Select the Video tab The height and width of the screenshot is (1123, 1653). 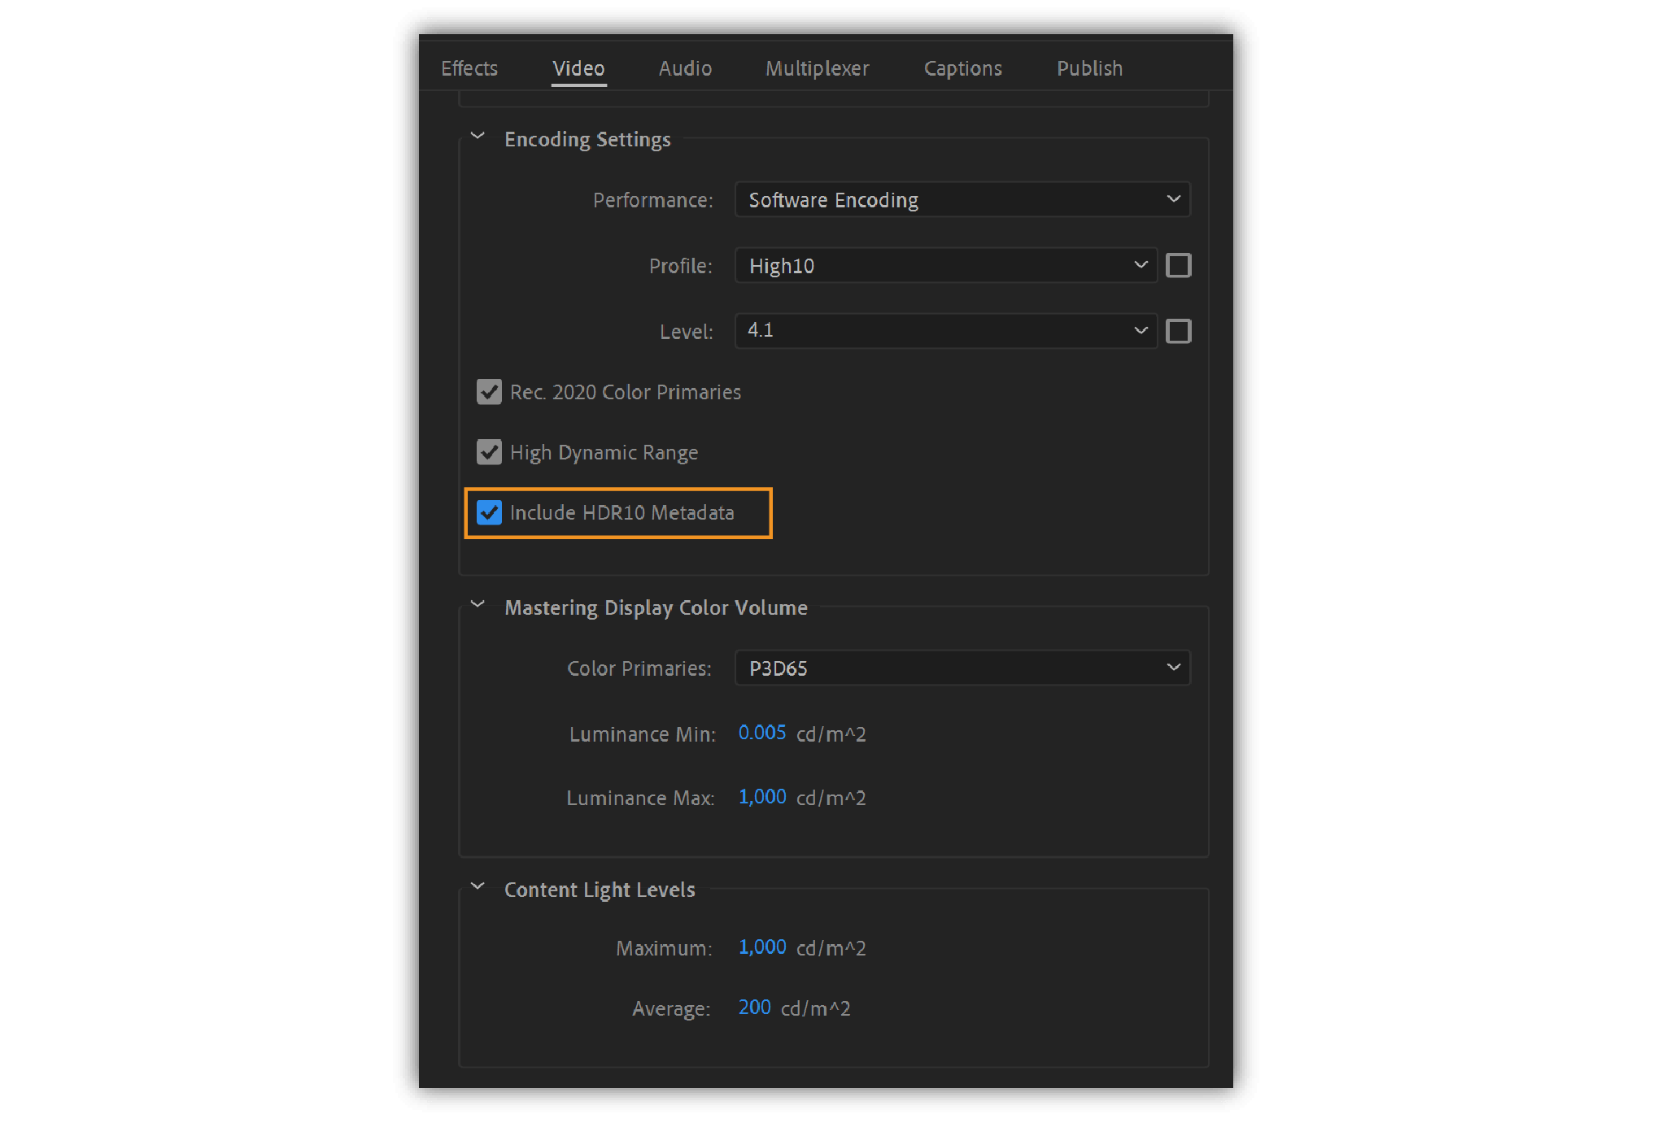[x=578, y=68]
